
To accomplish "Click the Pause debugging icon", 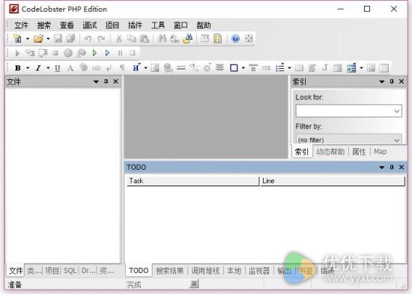I will [120, 53].
